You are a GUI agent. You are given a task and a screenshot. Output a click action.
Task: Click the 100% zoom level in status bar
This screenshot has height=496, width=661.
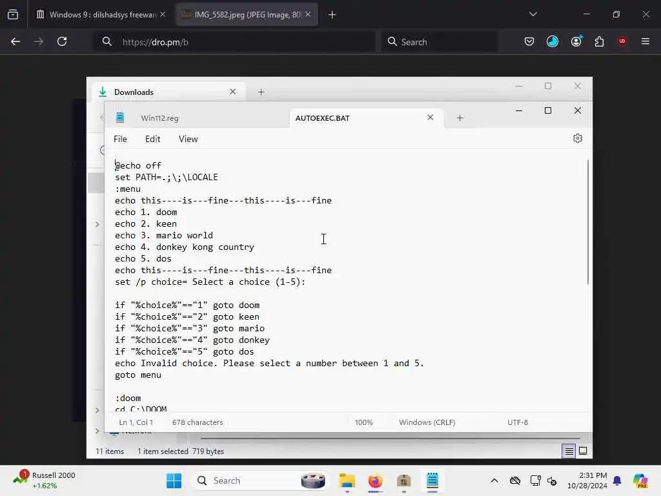coord(364,422)
